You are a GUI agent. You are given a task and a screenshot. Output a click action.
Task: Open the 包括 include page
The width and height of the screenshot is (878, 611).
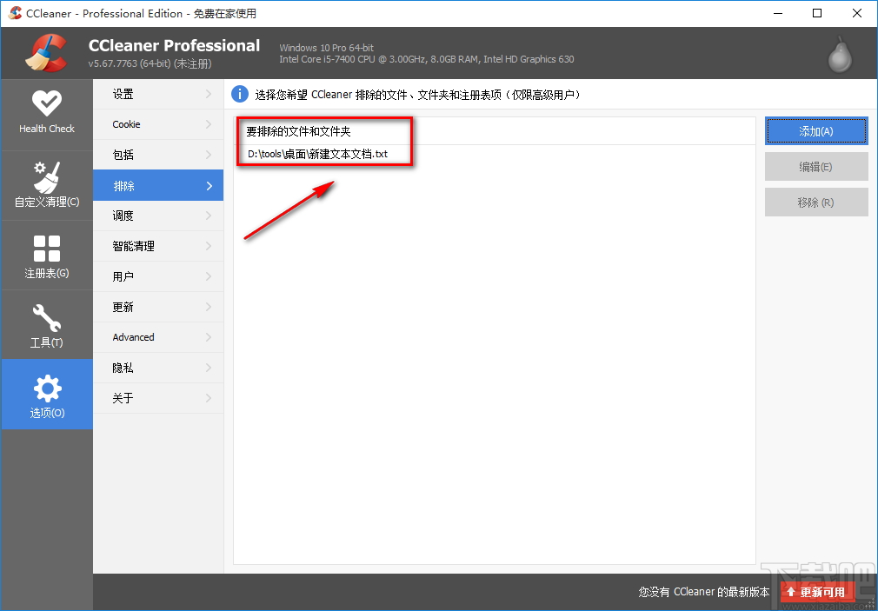point(158,155)
